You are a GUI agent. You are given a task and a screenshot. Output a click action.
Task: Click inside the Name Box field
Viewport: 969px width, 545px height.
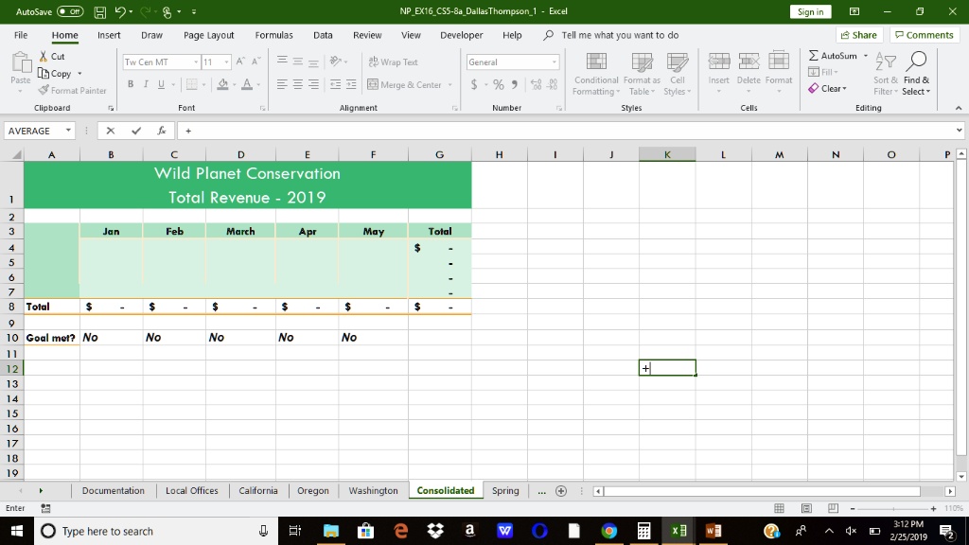click(x=33, y=131)
